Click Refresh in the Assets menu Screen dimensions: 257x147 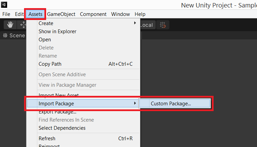(x=47, y=138)
